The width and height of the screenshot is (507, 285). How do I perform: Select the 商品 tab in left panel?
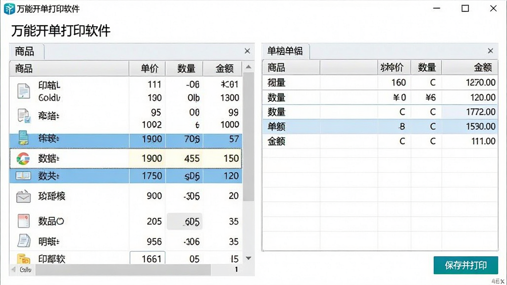(27, 51)
